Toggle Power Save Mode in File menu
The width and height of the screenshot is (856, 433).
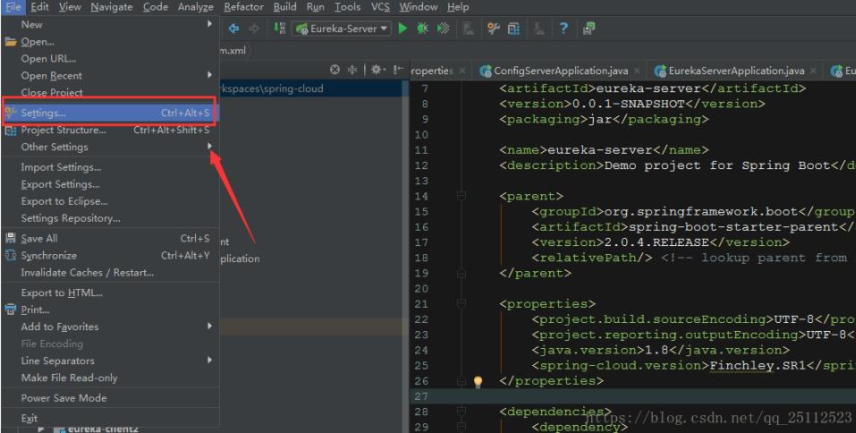click(64, 398)
